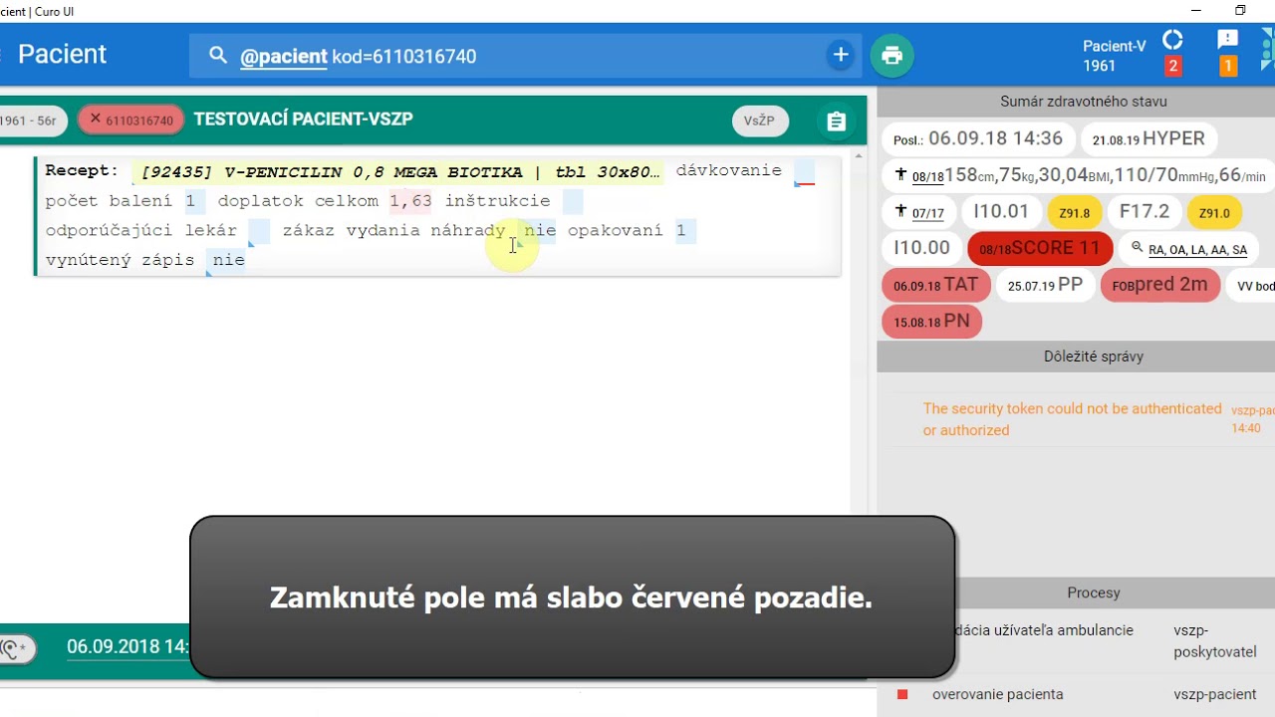
Task: Open the 08/18 body measurements chip
Action: point(1079,176)
